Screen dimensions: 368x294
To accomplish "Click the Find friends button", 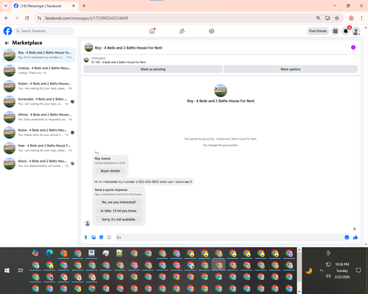I will (318, 31).
